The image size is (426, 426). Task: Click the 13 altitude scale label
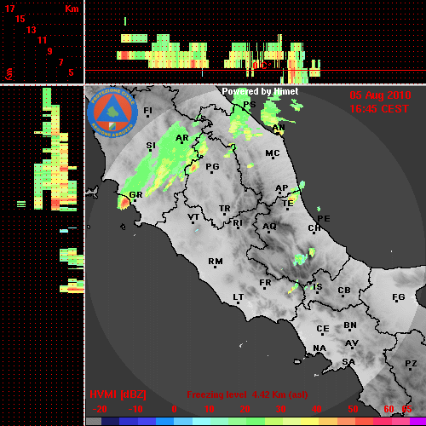pyautogui.click(x=32, y=30)
